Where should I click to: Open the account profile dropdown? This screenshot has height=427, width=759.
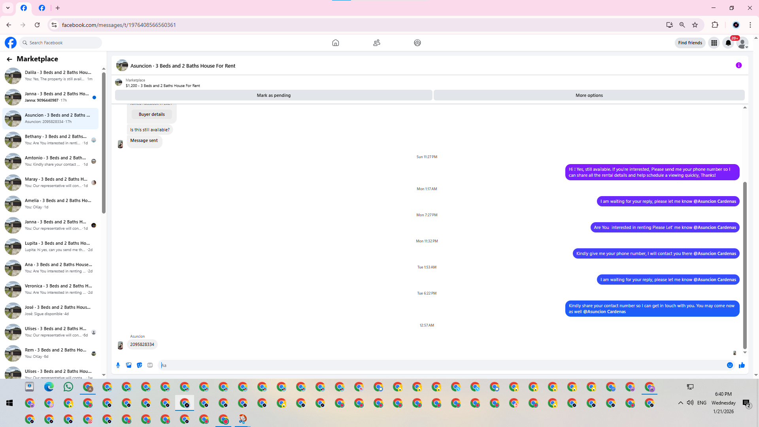pos(743,43)
